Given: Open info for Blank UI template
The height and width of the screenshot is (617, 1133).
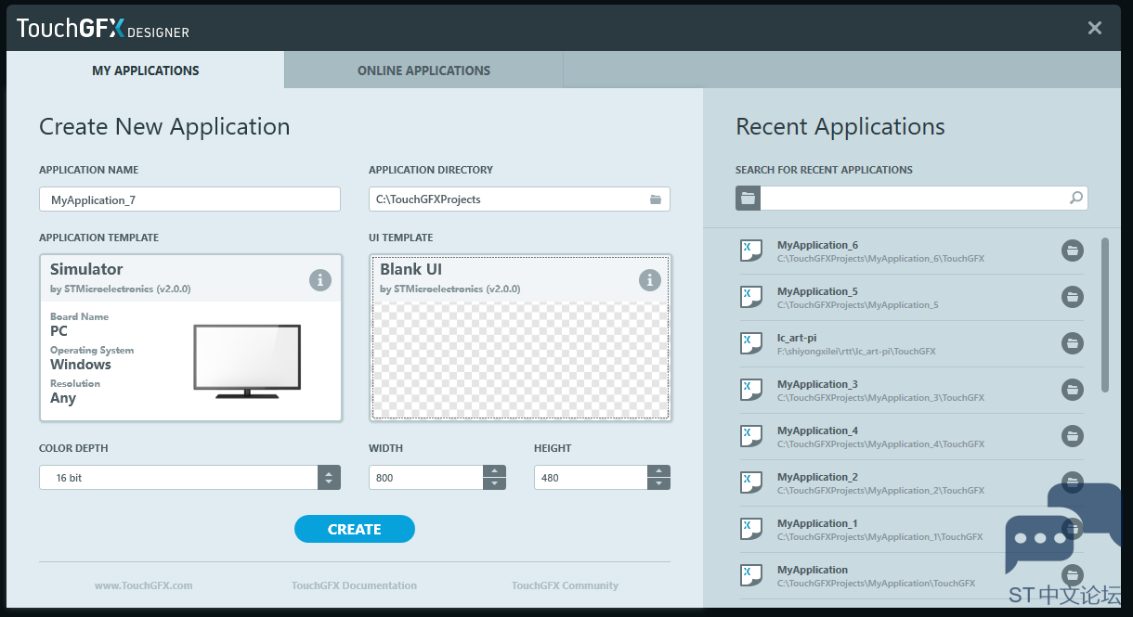Looking at the screenshot, I should pyautogui.click(x=650, y=279).
